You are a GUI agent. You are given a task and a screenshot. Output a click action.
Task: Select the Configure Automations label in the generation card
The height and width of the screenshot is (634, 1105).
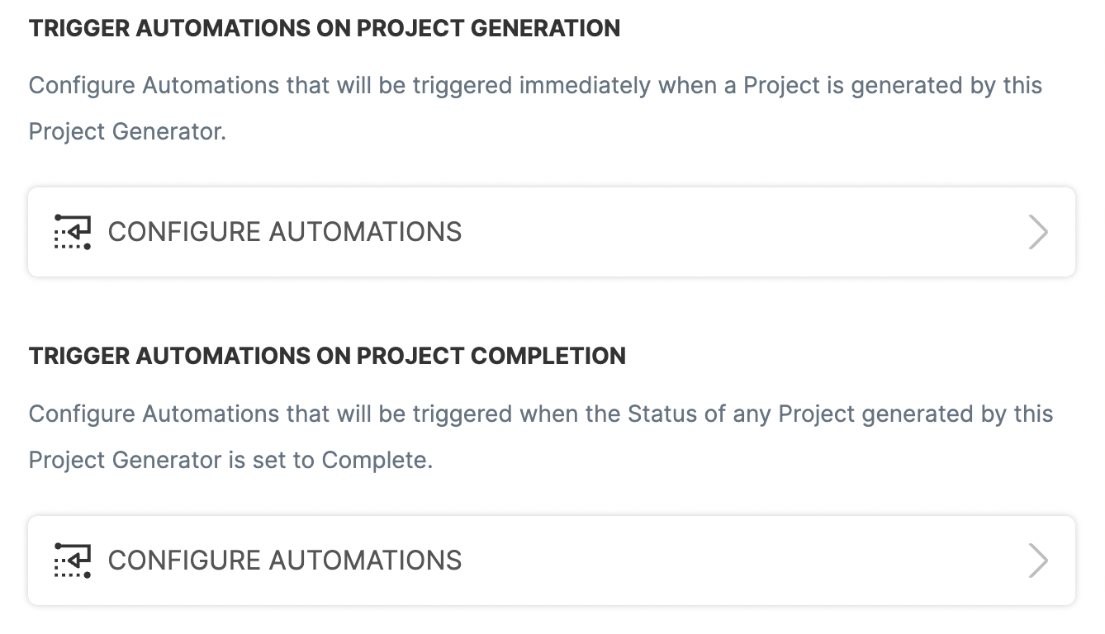[x=285, y=232]
